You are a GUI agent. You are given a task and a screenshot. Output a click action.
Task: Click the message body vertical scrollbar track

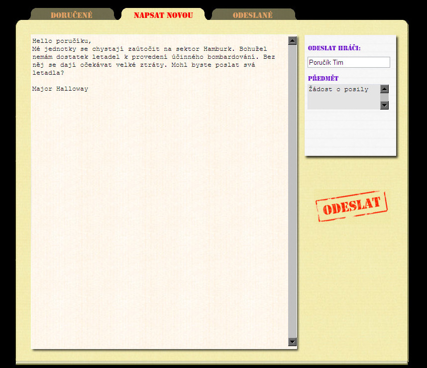292,191
